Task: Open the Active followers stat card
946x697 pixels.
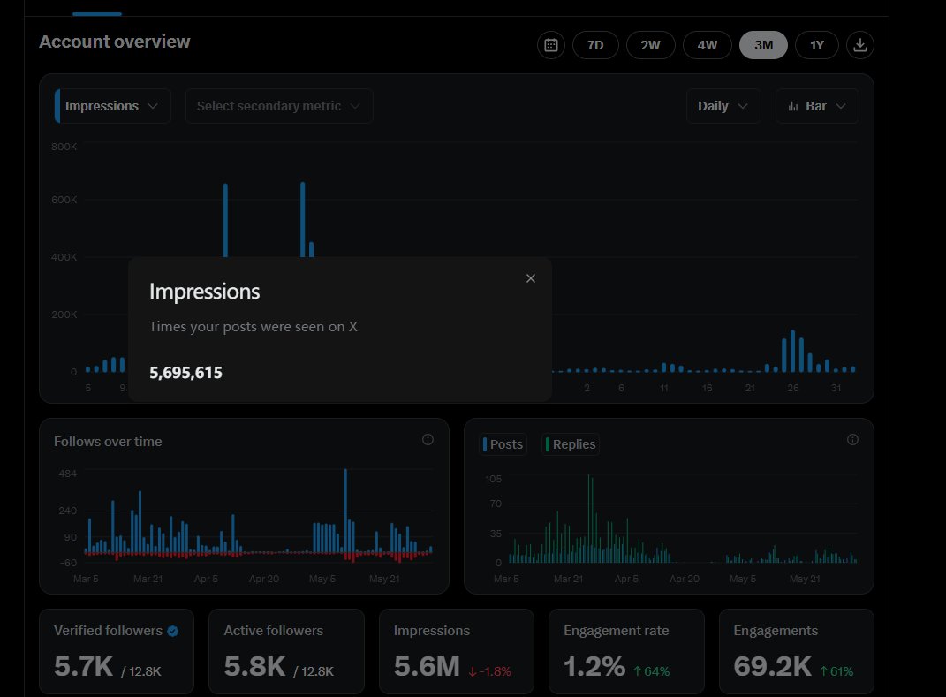Action: (286, 652)
